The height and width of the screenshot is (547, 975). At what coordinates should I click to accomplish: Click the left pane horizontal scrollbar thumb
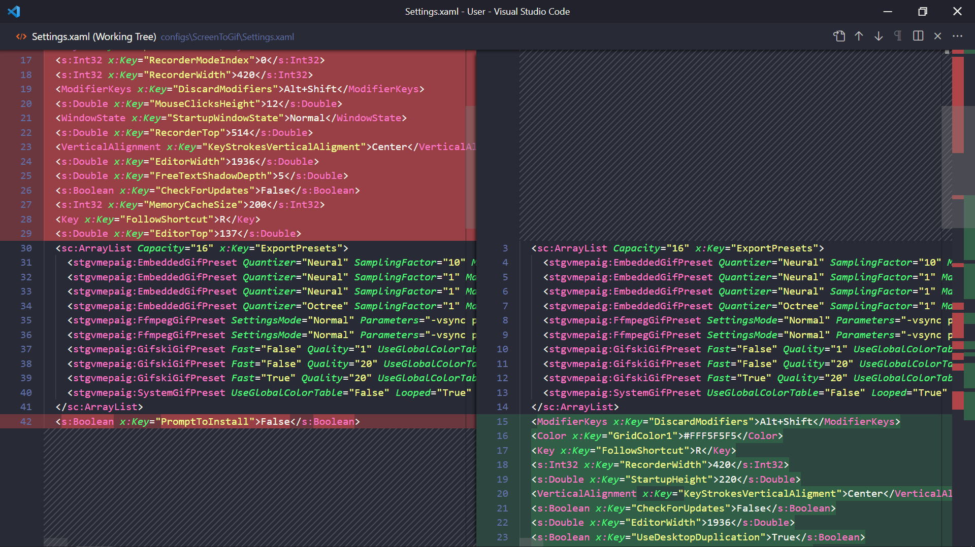[55, 542]
